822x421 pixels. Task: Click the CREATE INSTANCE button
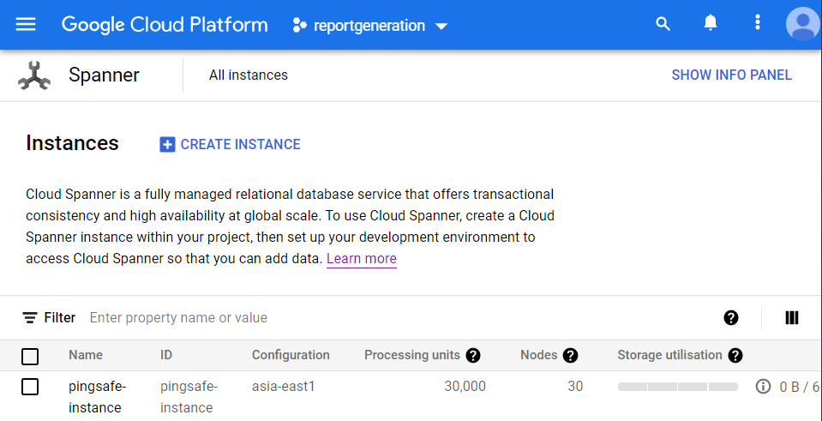(x=230, y=144)
